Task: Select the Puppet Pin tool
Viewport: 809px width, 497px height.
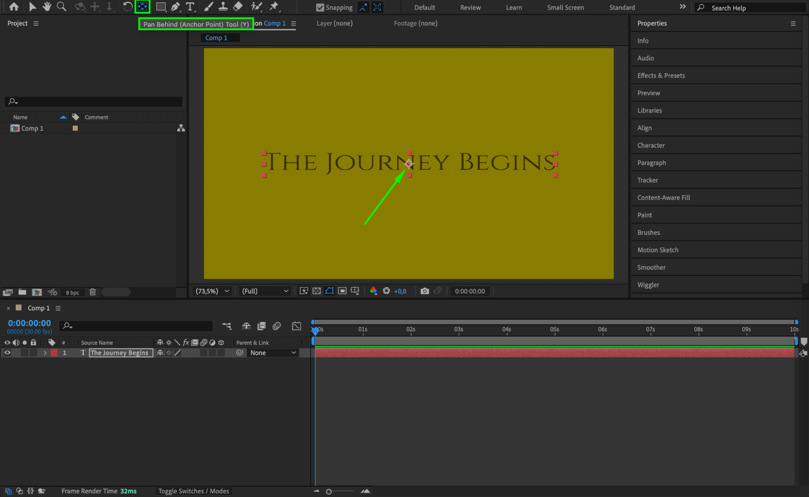Action: 274,7
